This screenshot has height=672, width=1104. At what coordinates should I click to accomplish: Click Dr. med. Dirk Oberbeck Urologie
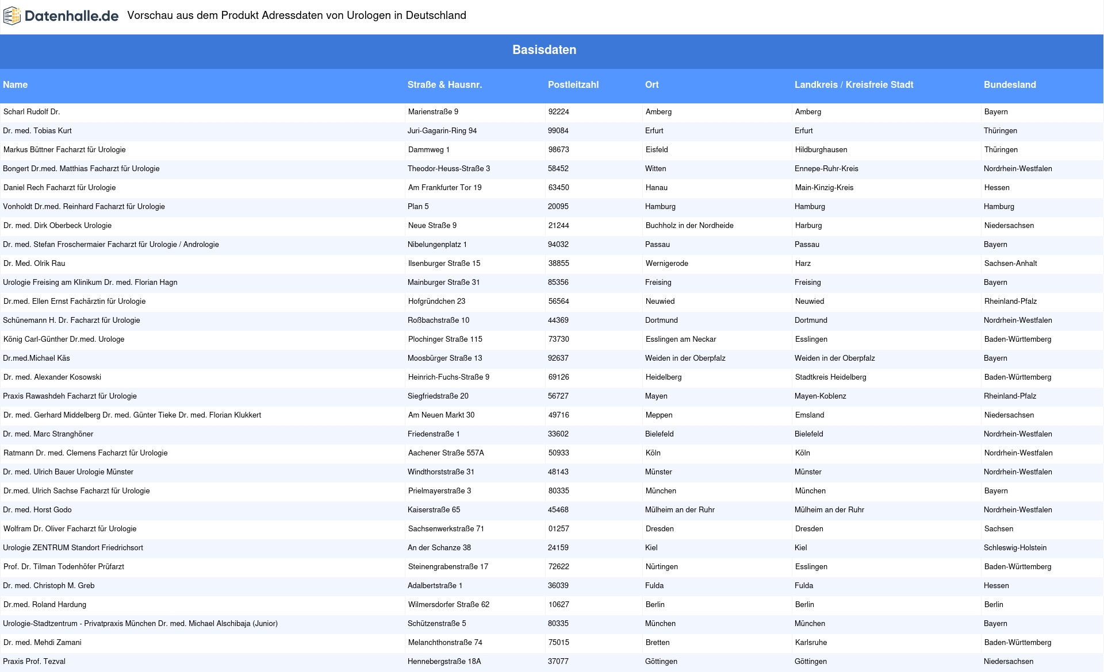57,226
